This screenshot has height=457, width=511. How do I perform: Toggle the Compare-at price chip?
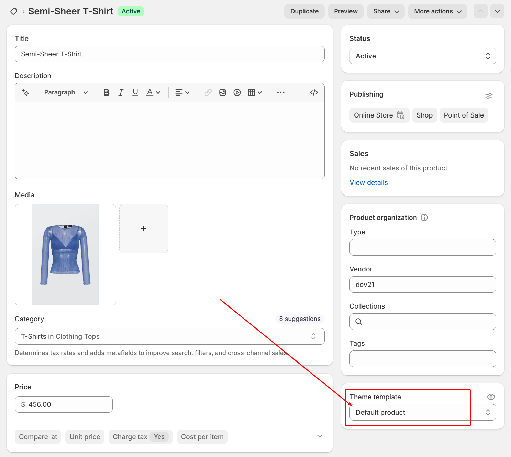click(38, 437)
